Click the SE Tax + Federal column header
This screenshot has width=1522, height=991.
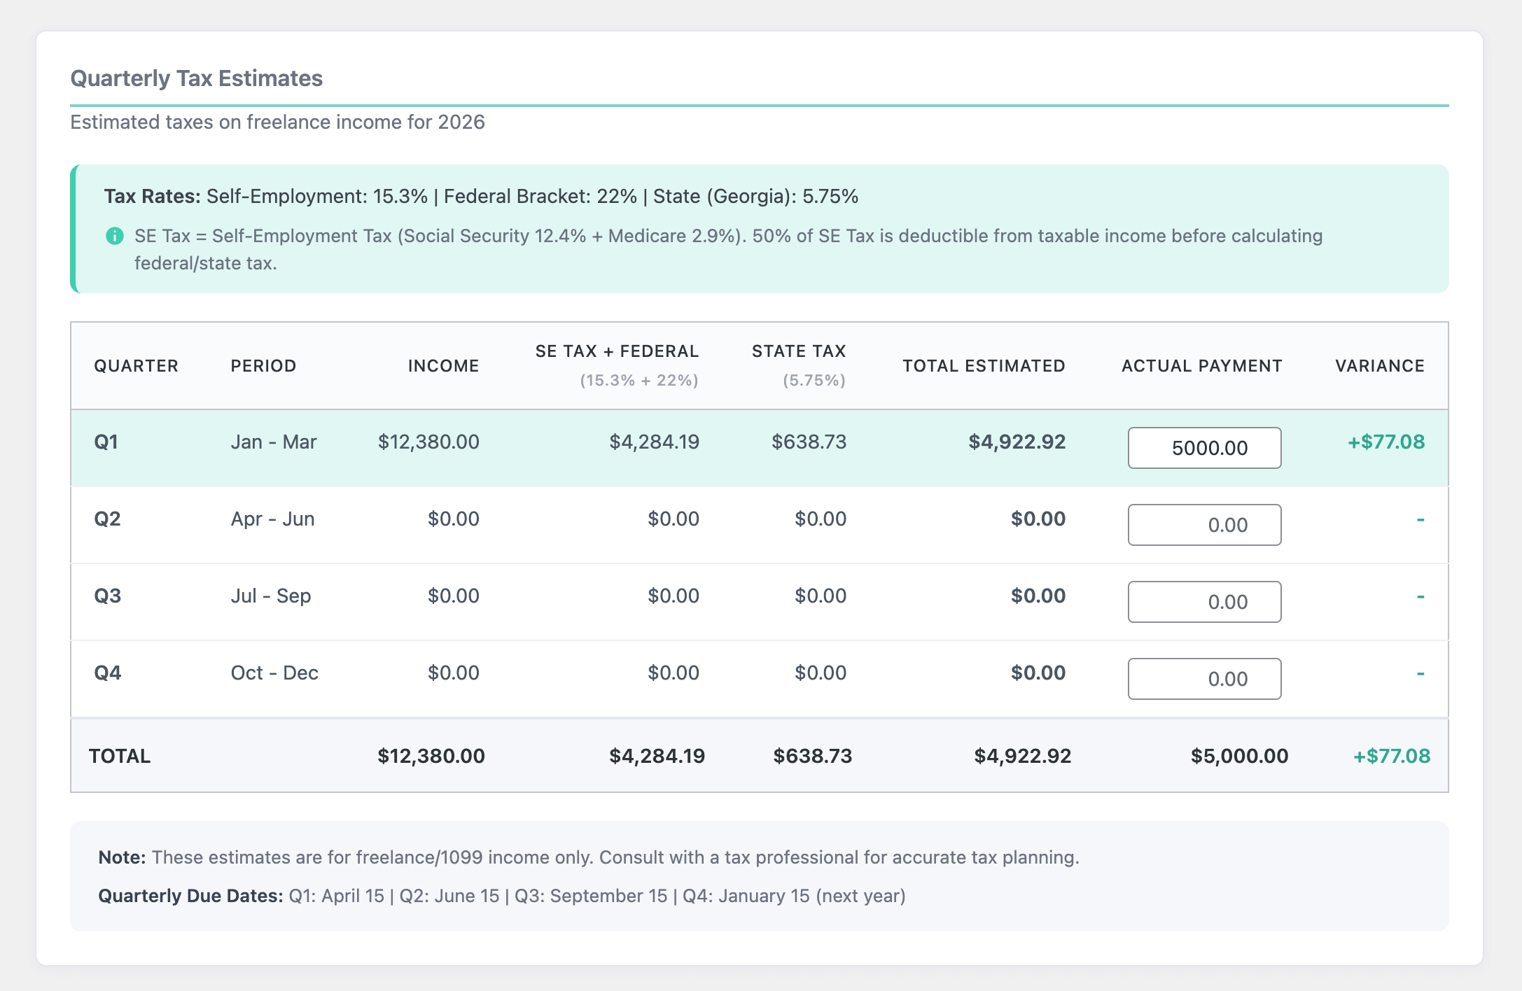pos(617,351)
